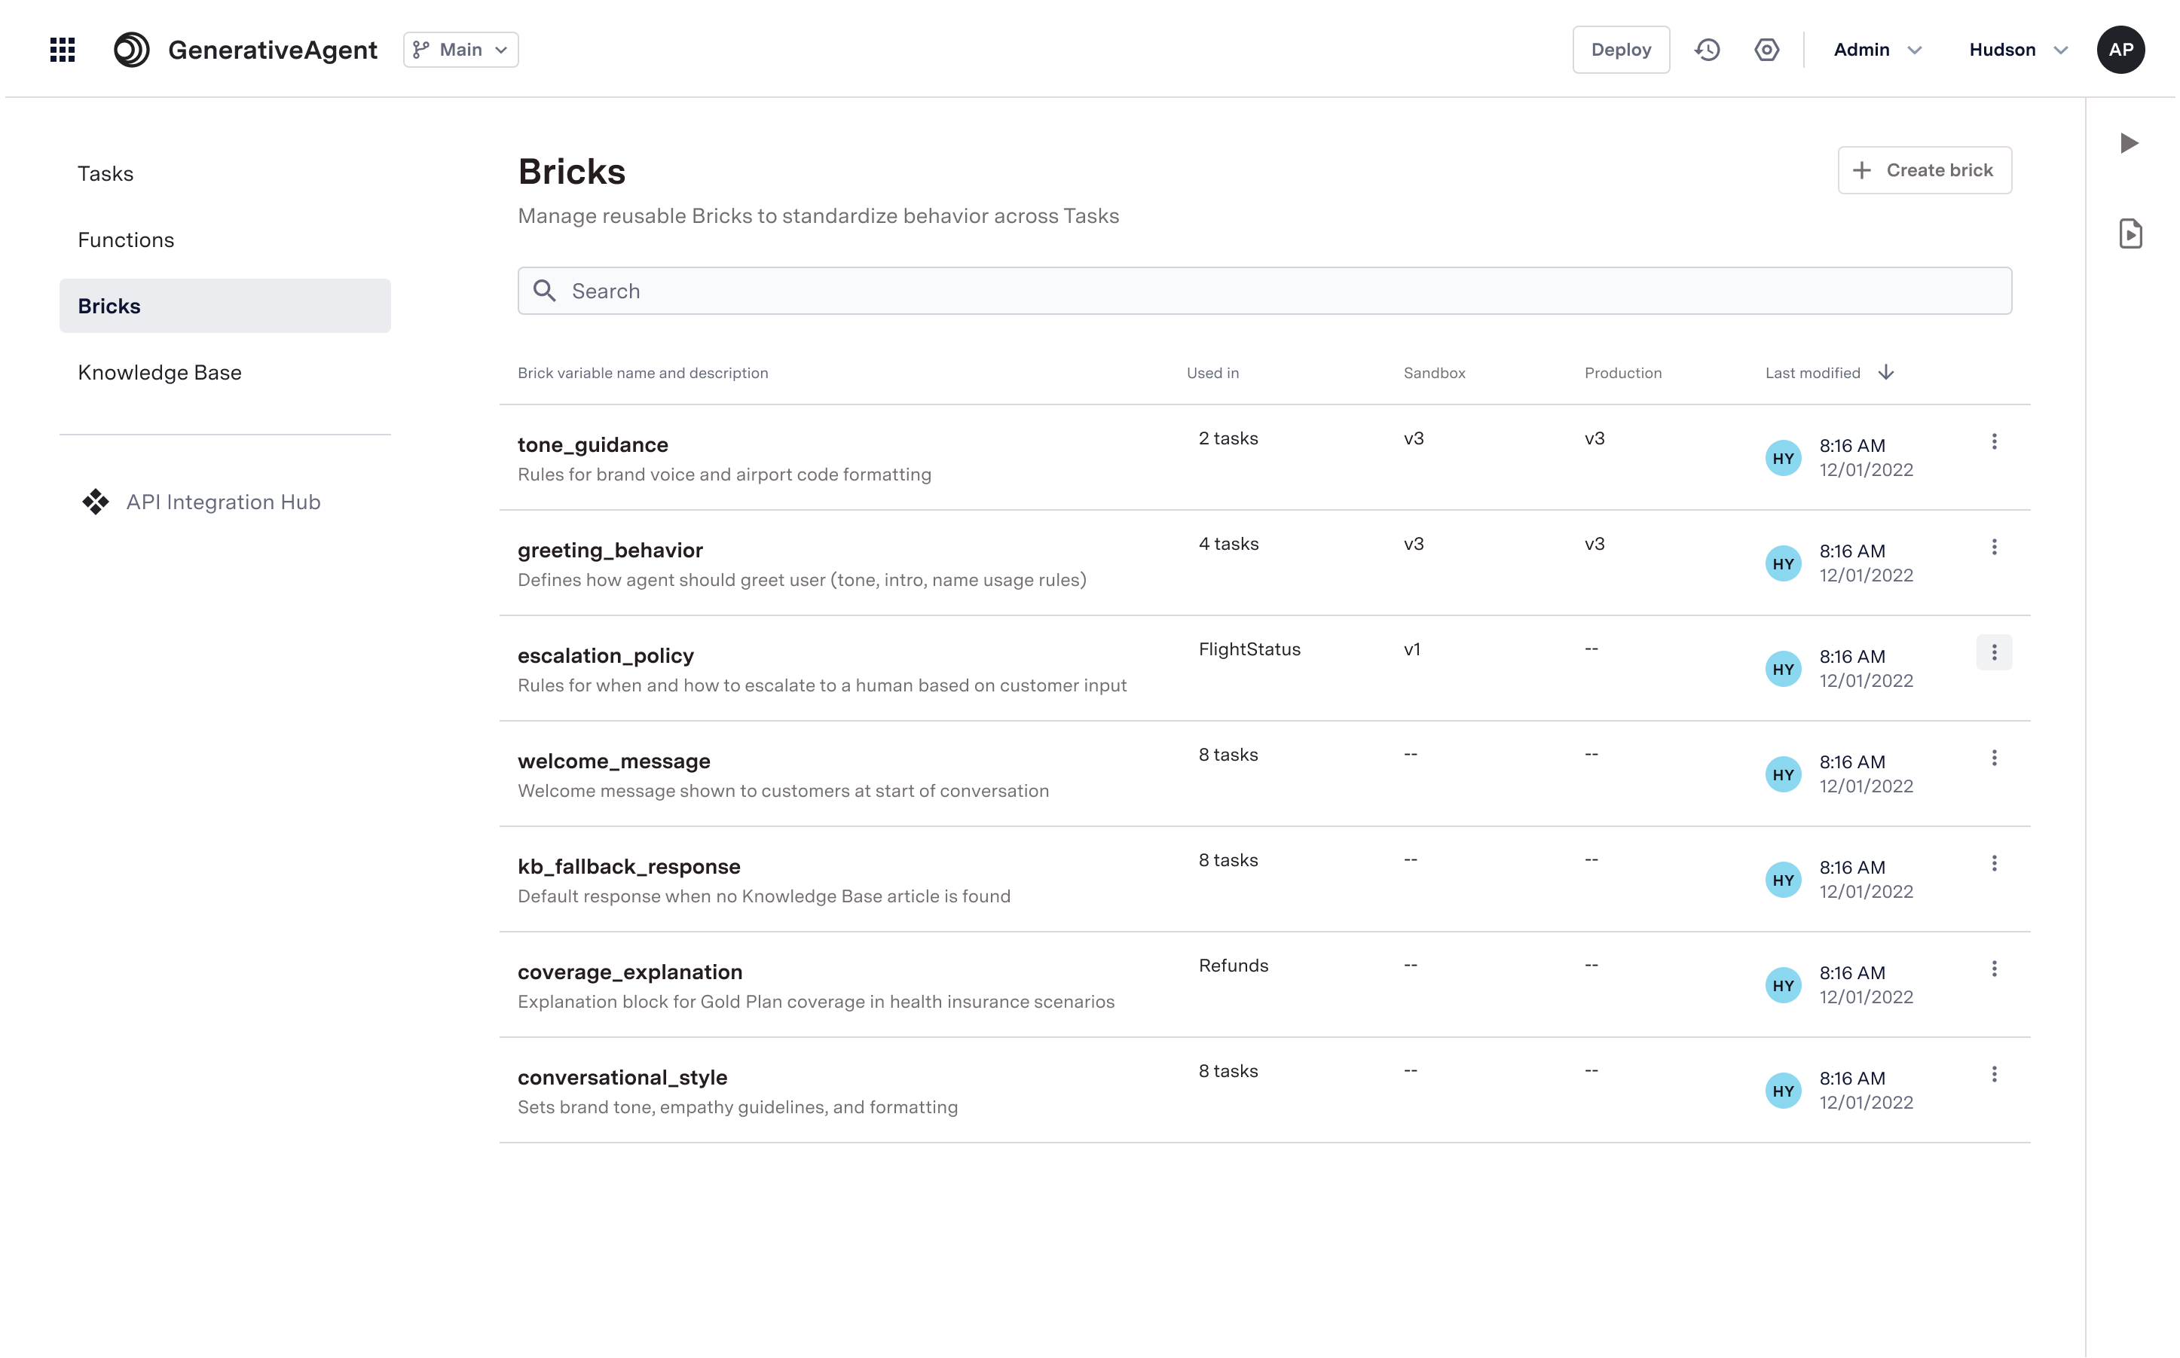2180x1358 pixels.
Task: Open kebab menu for escalation_policy row
Action: click(1993, 653)
